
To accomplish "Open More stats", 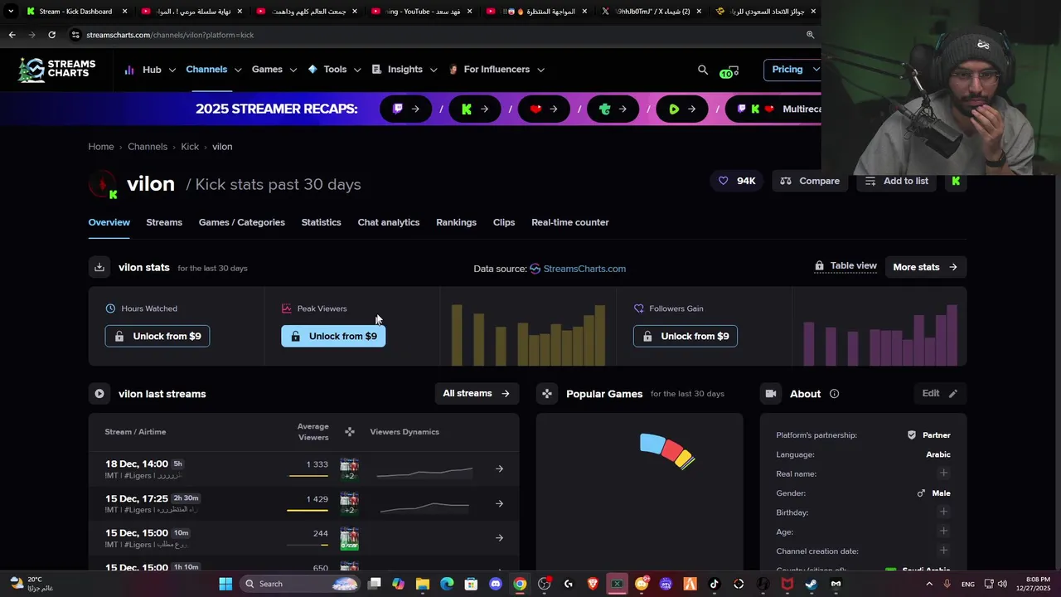I will pos(925,267).
